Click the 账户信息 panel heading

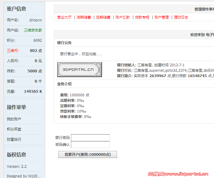16,9
